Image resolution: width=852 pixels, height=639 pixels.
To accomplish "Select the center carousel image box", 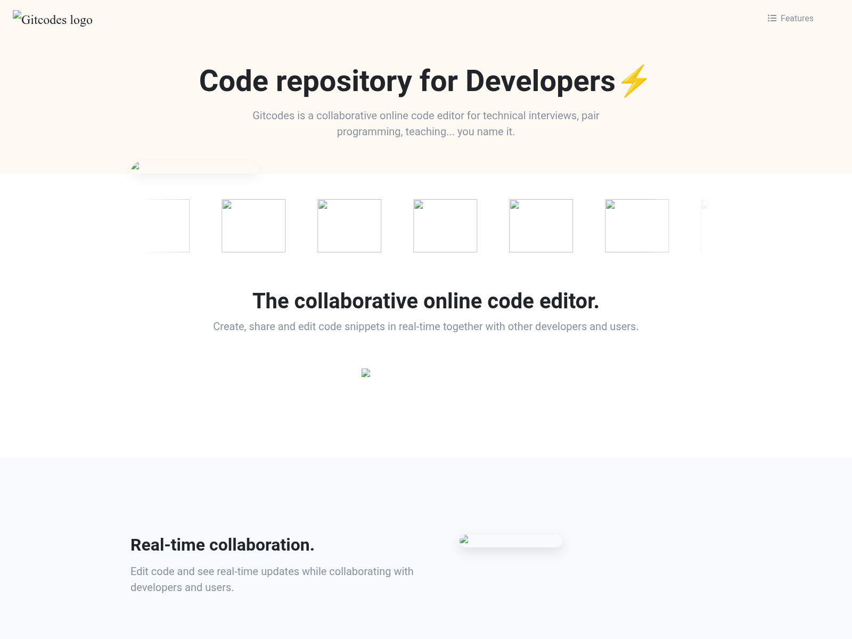I will pos(445,226).
